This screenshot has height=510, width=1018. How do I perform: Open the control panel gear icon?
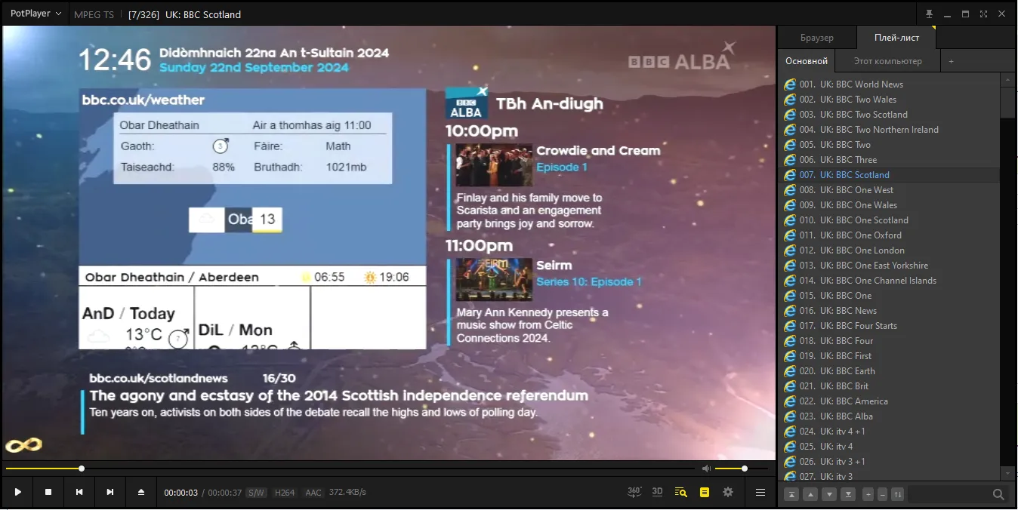pos(728,492)
